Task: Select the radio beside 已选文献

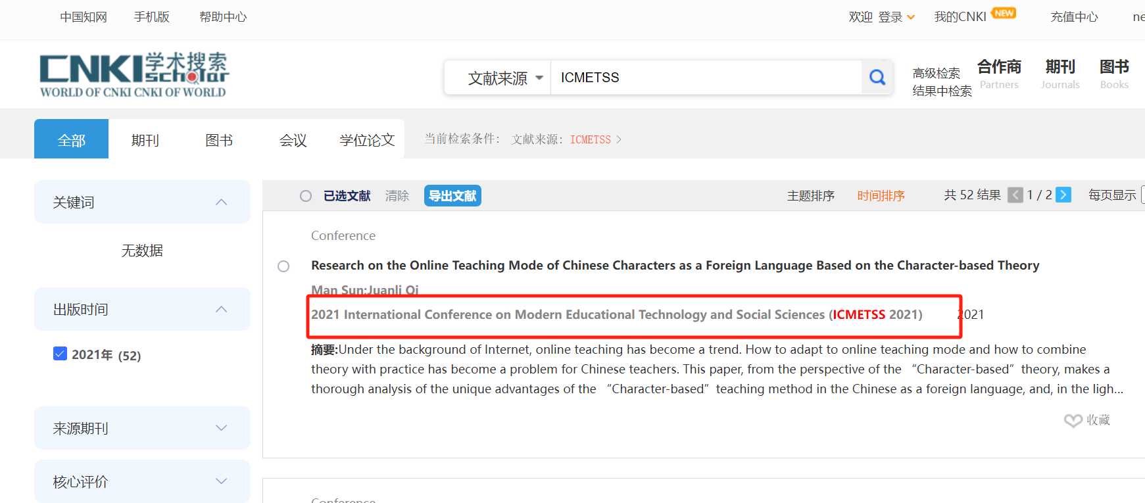Action: tap(306, 196)
